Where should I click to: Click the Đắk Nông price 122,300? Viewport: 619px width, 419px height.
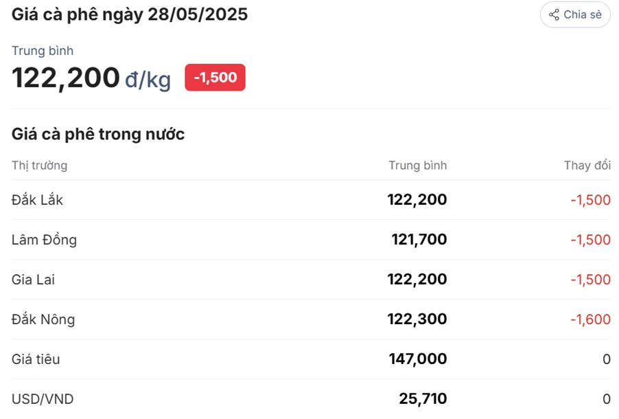coord(417,319)
